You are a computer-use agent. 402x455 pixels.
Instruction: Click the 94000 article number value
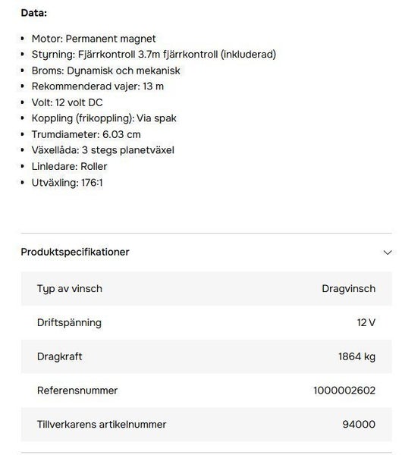pyautogui.click(x=359, y=424)
